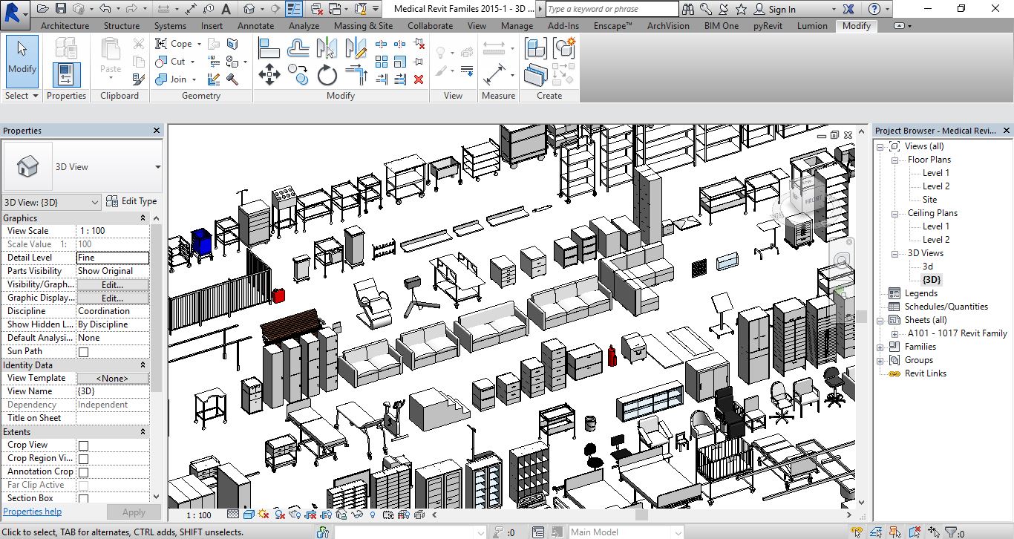
Task: Expand the Families node in Project Browser
Action: tap(880, 347)
